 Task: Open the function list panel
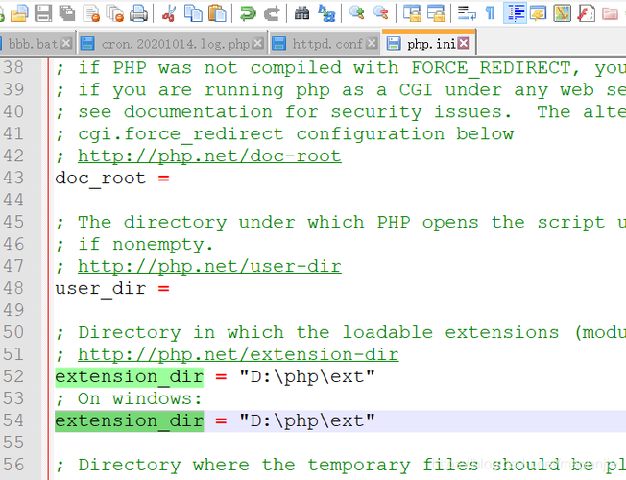(x=586, y=13)
